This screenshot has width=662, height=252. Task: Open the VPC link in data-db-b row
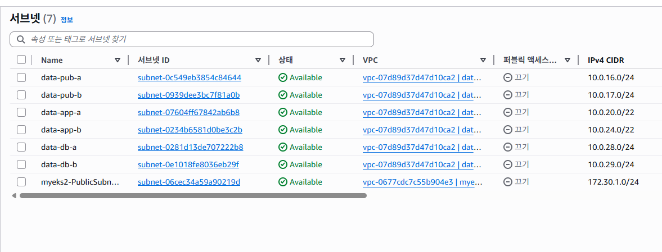coord(422,164)
